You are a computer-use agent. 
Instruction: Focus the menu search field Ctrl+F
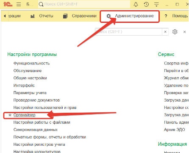pyautogui.click(x=128, y=32)
